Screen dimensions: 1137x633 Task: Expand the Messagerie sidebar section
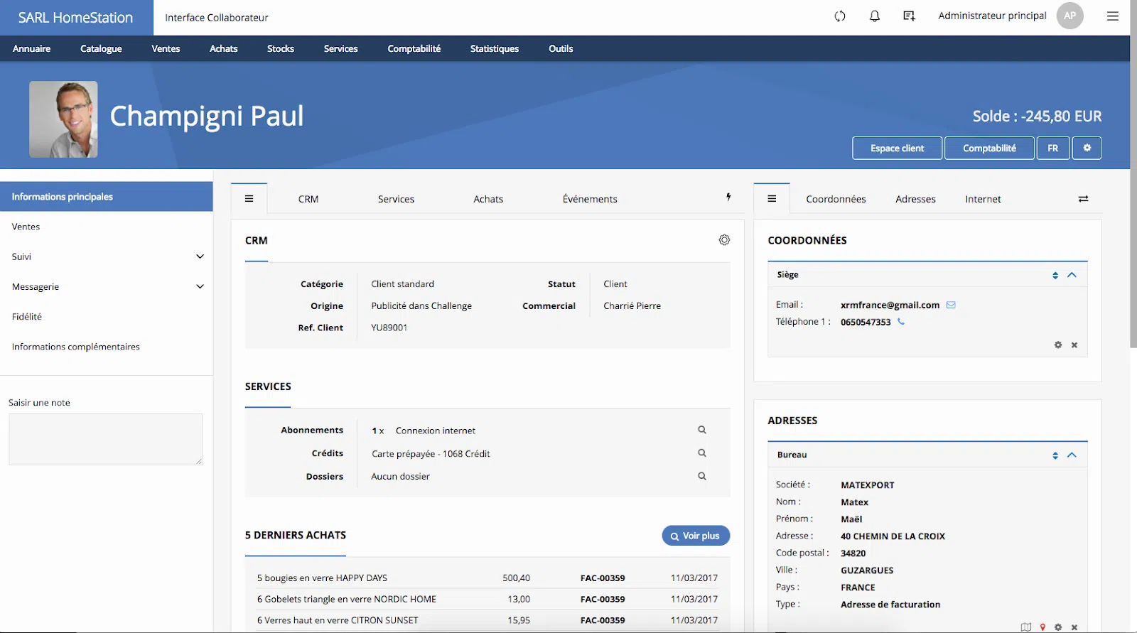(200, 286)
